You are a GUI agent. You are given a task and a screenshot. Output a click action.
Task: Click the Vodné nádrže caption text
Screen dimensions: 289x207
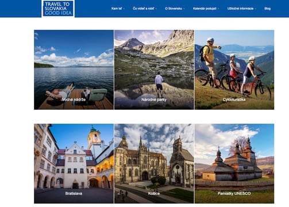pyautogui.click(x=74, y=99)
